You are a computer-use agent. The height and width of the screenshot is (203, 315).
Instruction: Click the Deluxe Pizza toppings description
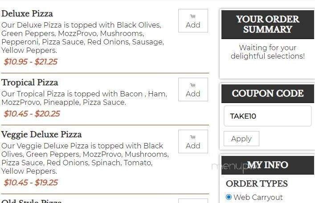[82, 38]
